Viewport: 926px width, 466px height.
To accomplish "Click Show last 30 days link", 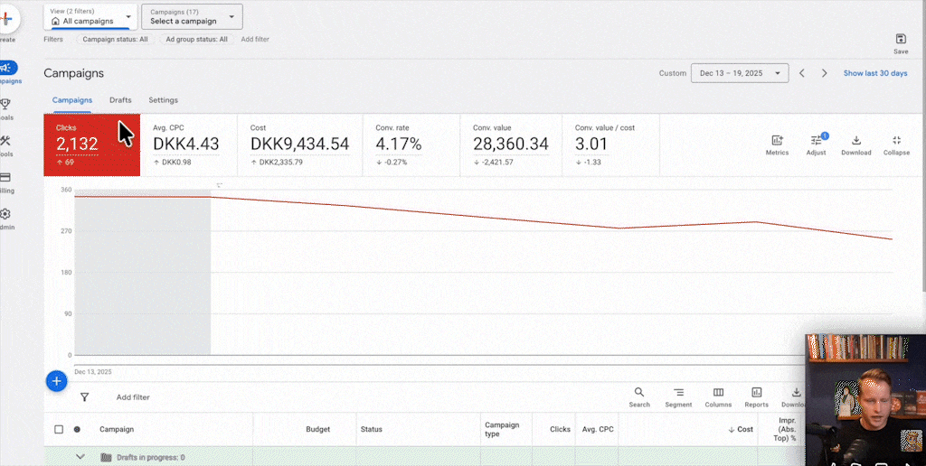I will click(874, 73).
